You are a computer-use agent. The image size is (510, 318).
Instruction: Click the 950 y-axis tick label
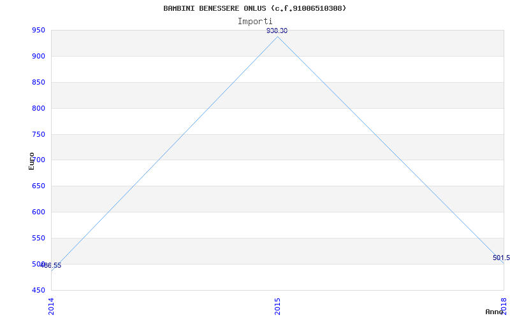38,31
